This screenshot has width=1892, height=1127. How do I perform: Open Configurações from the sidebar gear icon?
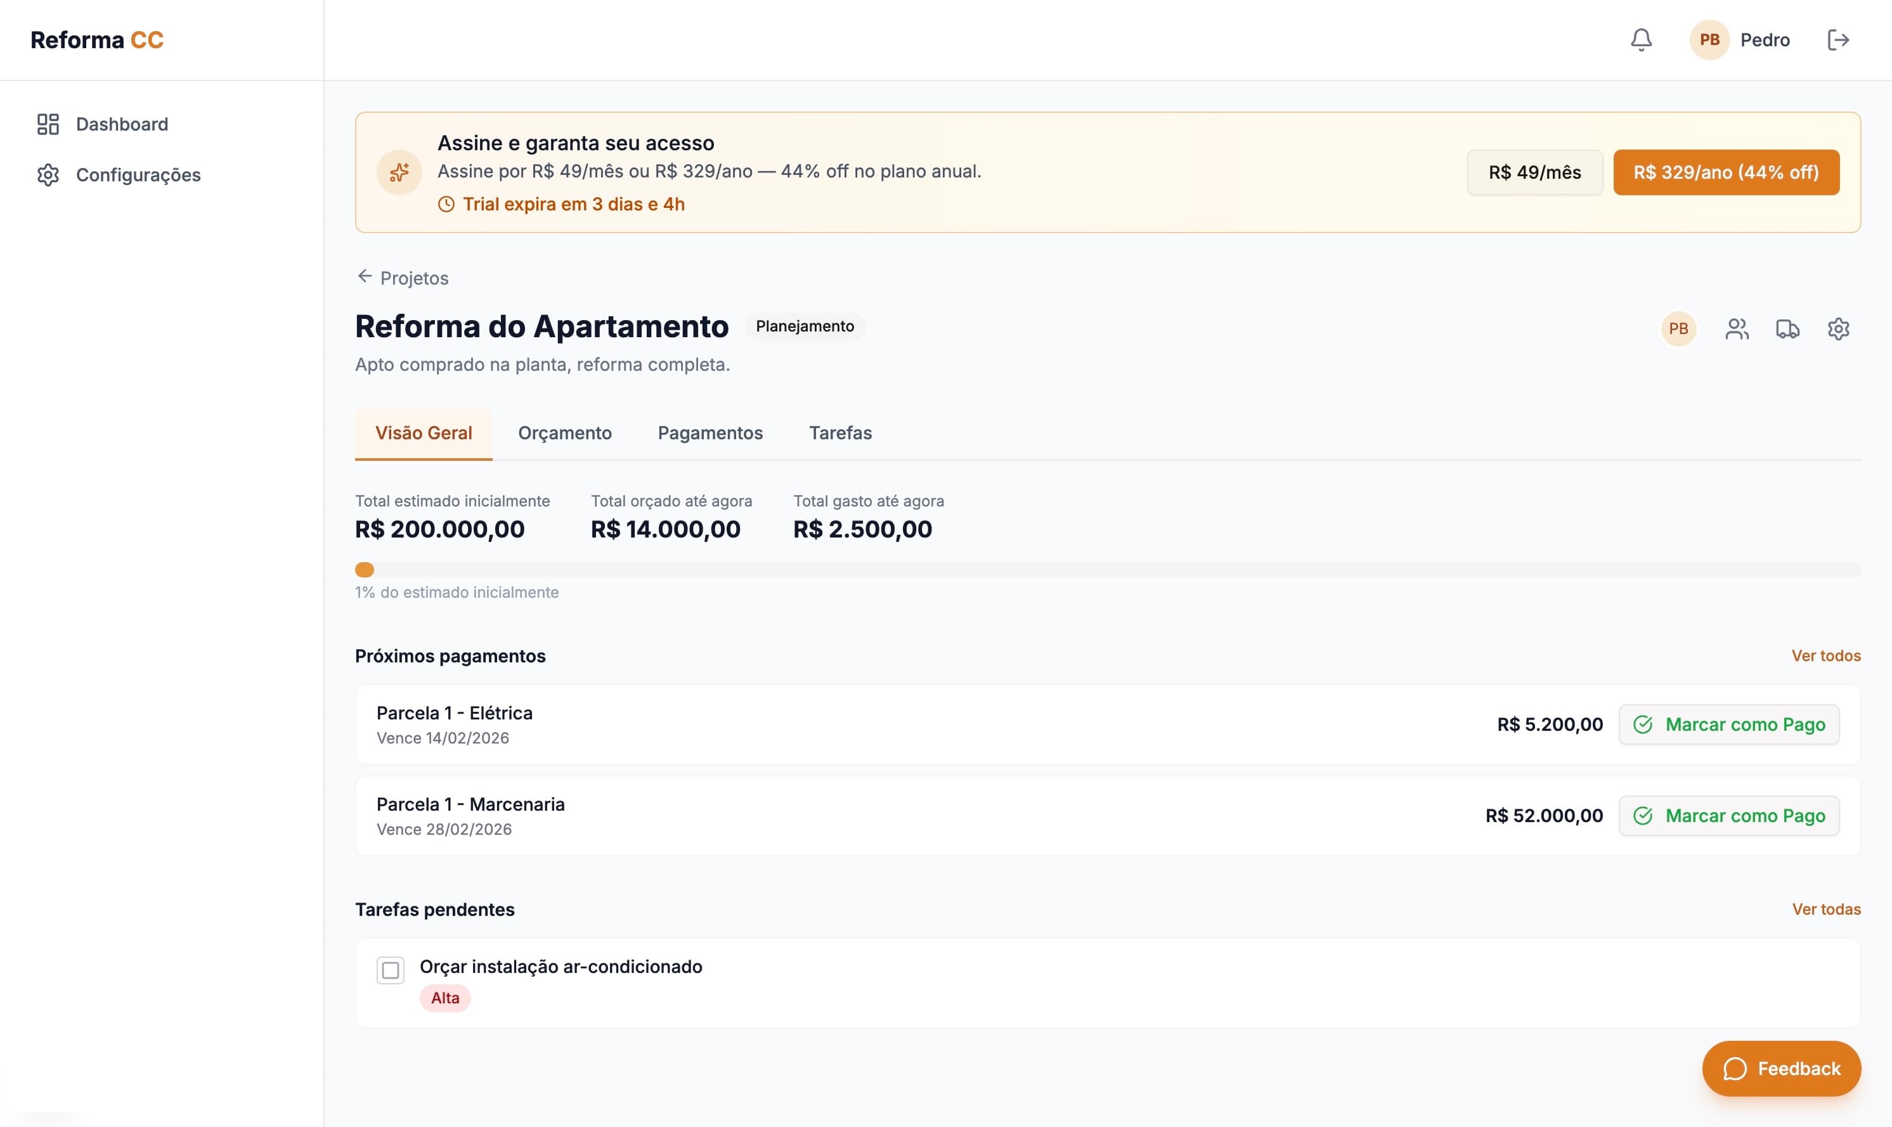48,175
